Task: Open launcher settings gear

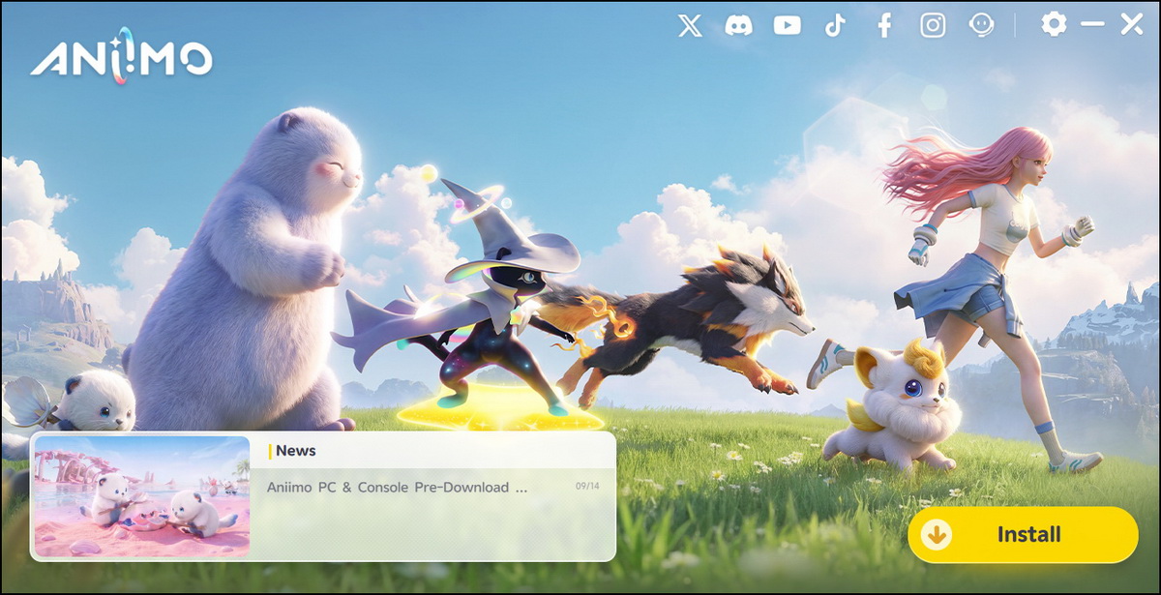Action: (1054, 23)
